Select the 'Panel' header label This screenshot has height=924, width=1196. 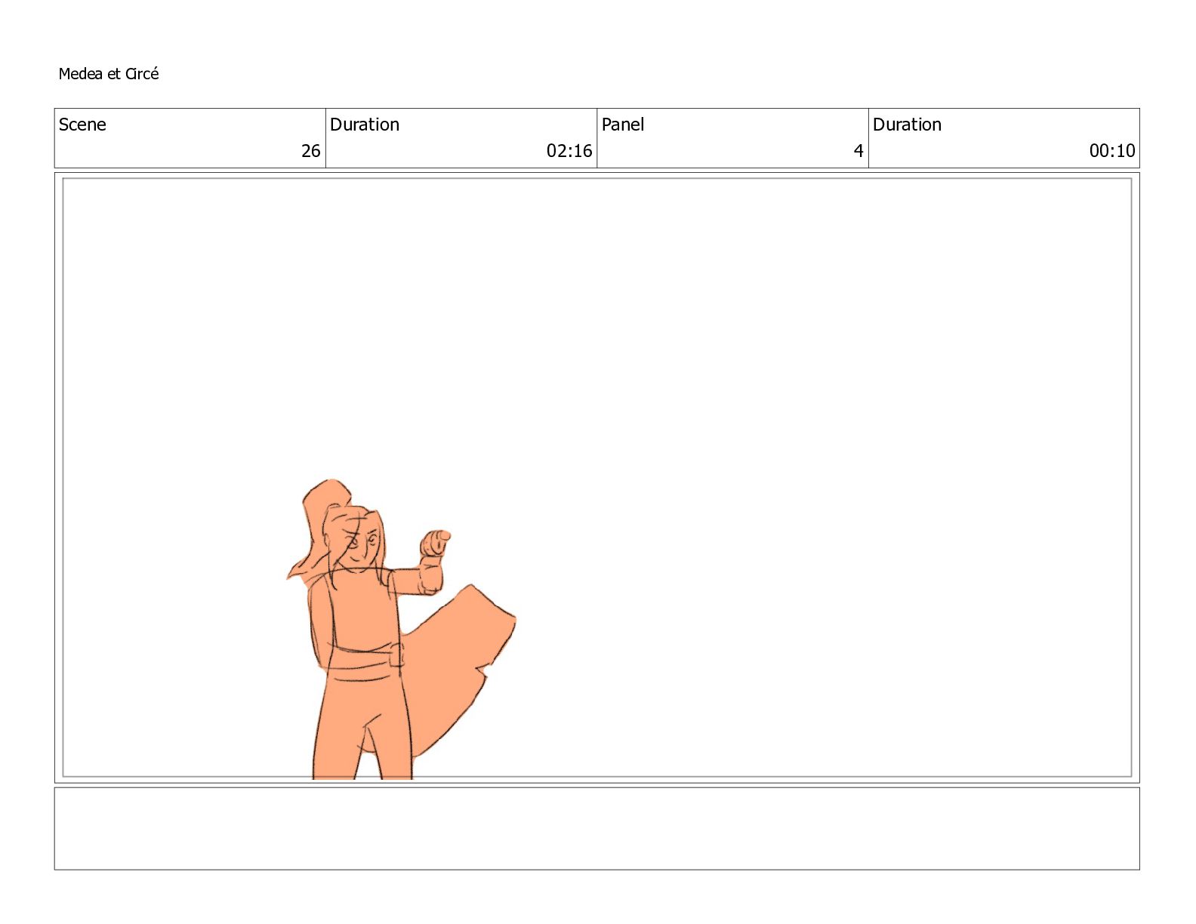[x=623, y=125]
